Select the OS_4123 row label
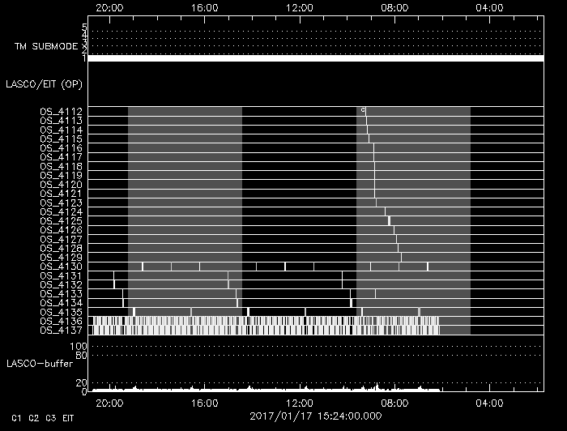 pos(61,203)
